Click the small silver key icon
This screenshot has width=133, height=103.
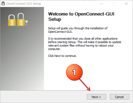click(27, 23)
